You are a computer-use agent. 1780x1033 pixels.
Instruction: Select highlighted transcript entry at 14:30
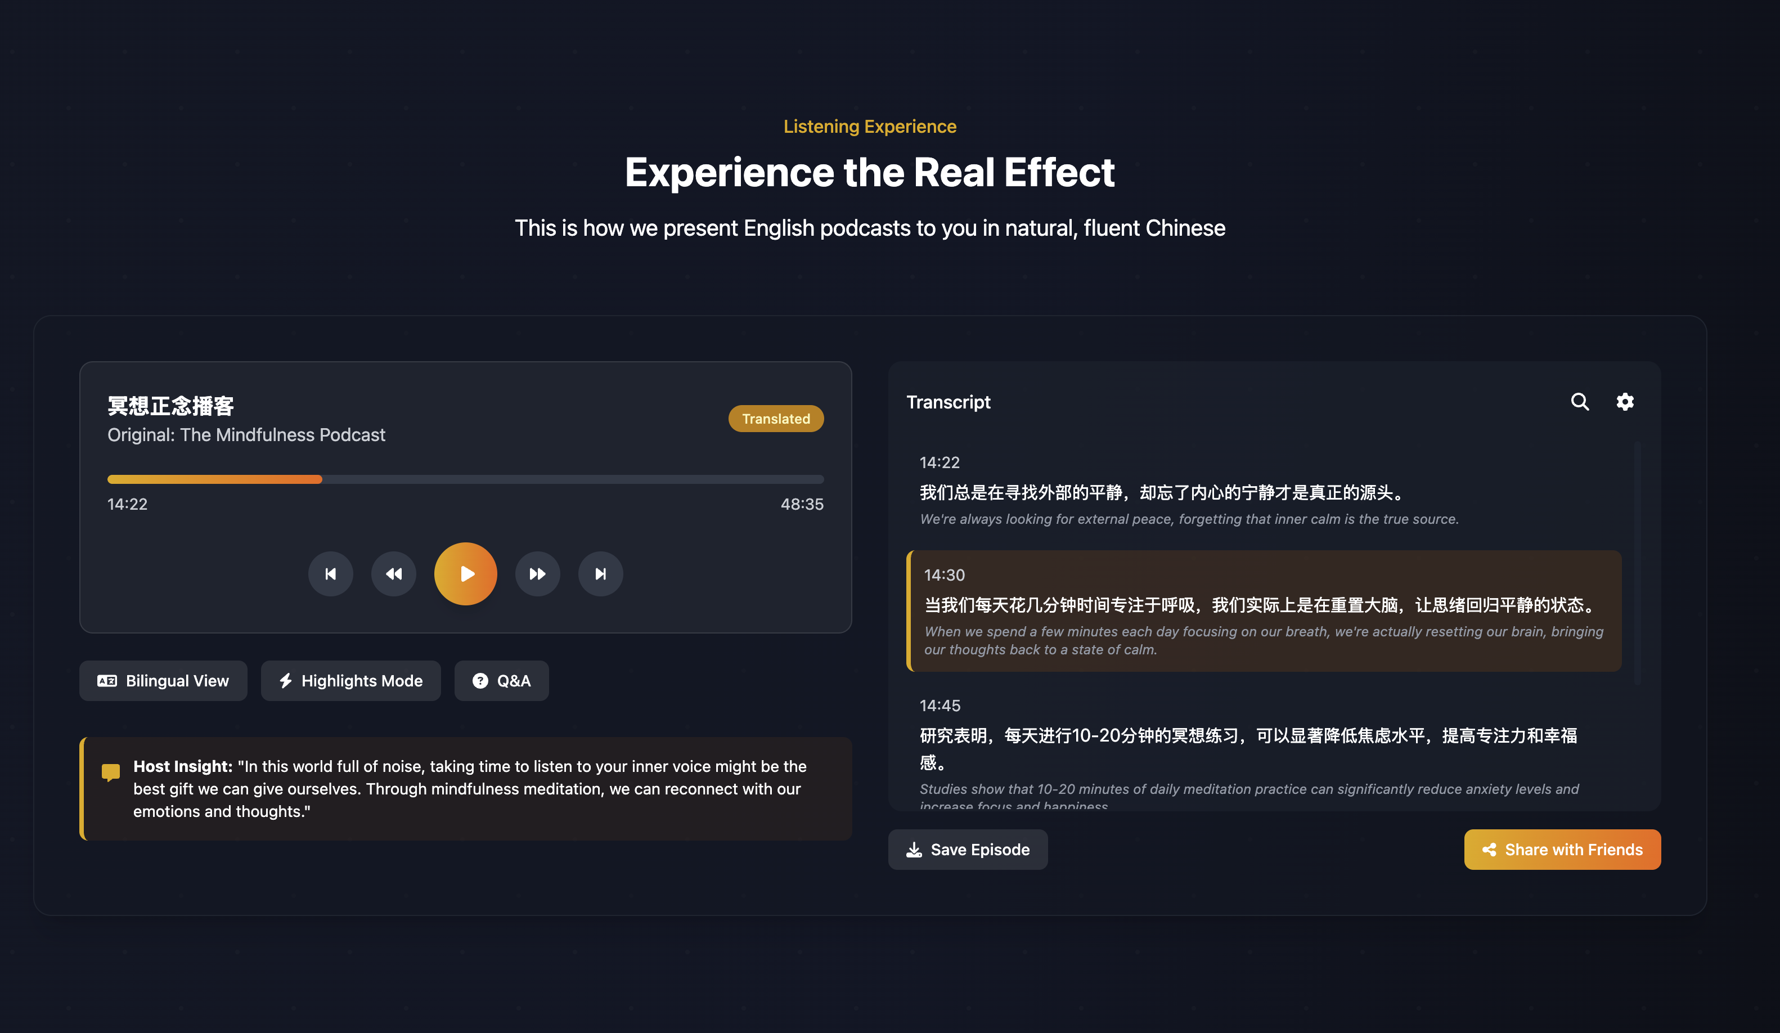tap(1263, 610)
